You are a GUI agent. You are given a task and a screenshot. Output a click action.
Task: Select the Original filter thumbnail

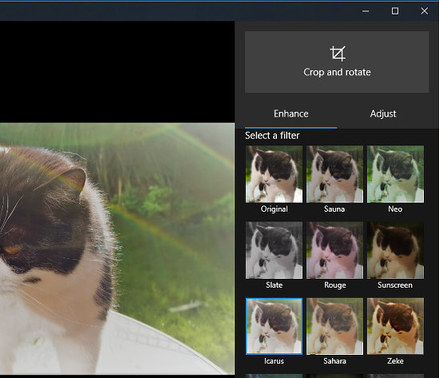pyautogui.click(x=274, y=174)
